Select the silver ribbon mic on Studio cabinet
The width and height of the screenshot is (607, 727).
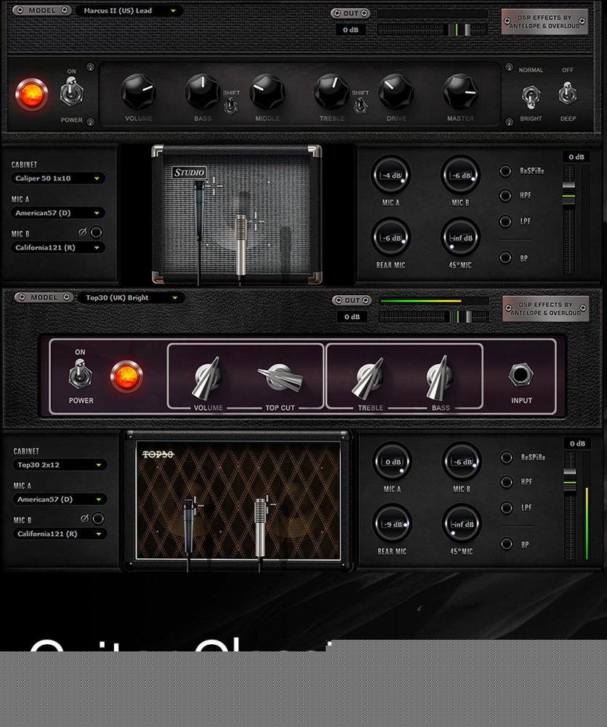(x=241, y=244)
